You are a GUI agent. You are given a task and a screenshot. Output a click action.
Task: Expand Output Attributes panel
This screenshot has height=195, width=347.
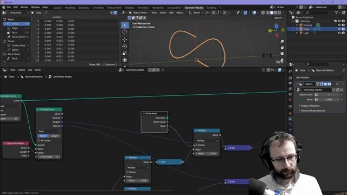click(310, 106)
